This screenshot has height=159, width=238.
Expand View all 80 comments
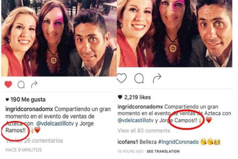144,130
